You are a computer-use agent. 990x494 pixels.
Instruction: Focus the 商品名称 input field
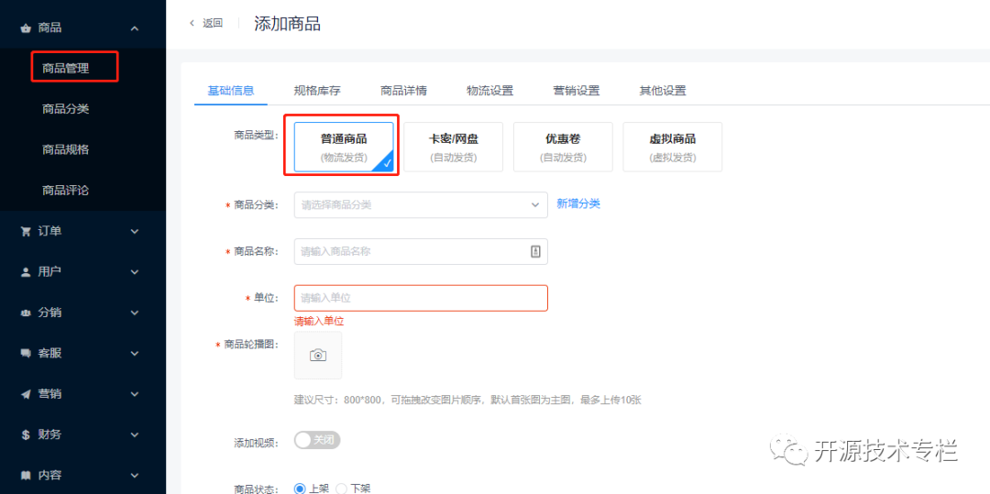pyautogui.click(x=421, y=251)
